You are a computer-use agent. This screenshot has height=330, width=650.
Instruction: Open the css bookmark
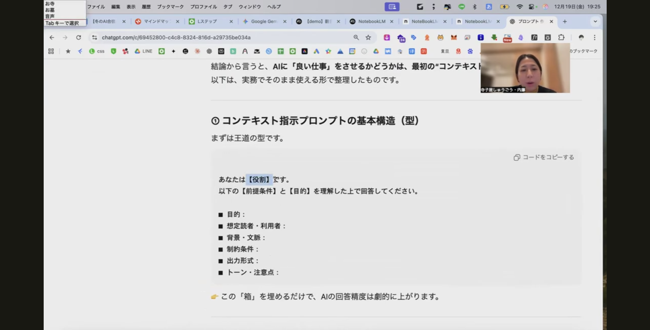pos(97,51)
